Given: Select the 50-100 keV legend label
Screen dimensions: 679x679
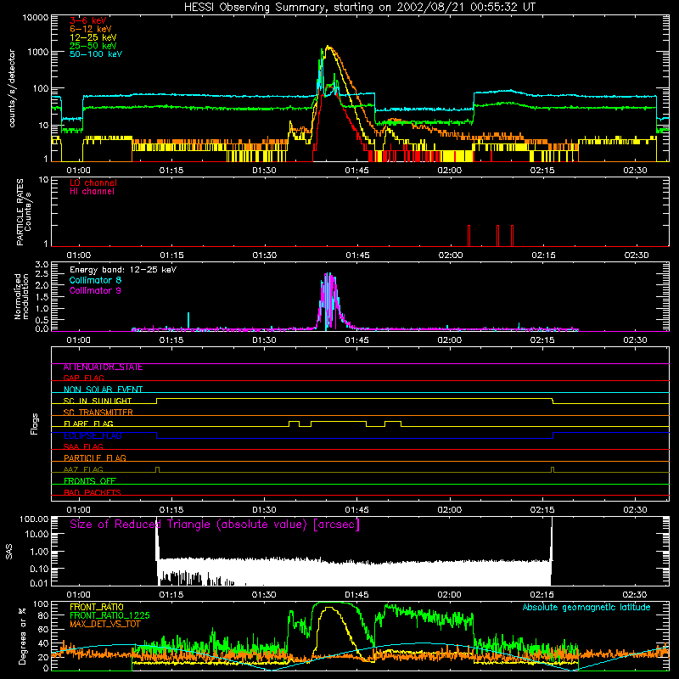Looking at the screenshot, I should click(96, 53).
